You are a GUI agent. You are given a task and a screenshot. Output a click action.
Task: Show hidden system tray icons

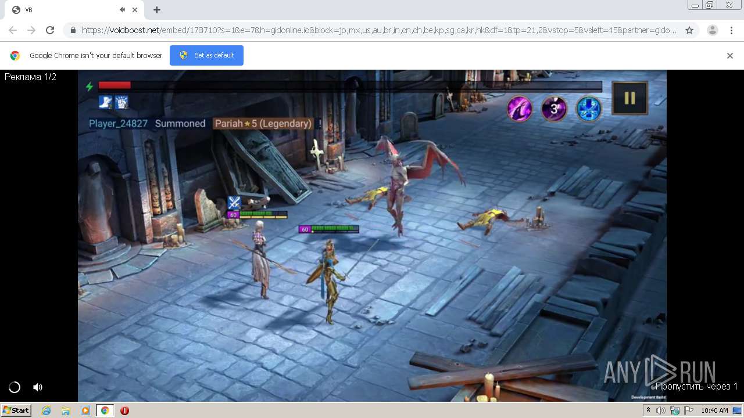tap(649, 410)
